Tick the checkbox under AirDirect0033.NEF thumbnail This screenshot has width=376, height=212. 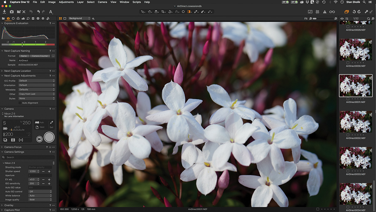(x=348, y=171)
